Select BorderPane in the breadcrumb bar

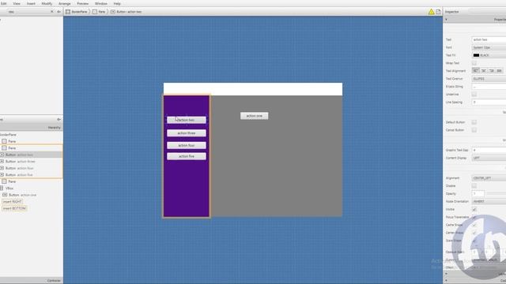[77, 12]
